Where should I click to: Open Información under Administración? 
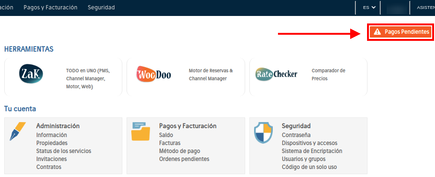[x=52, y=135]
